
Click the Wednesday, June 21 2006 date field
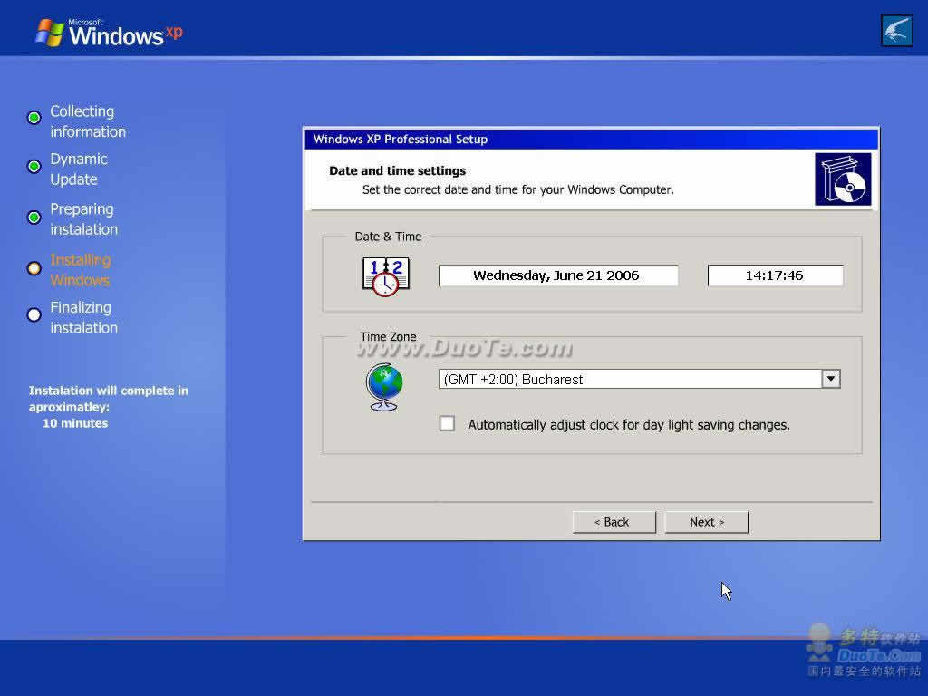[x=558, y=275]
